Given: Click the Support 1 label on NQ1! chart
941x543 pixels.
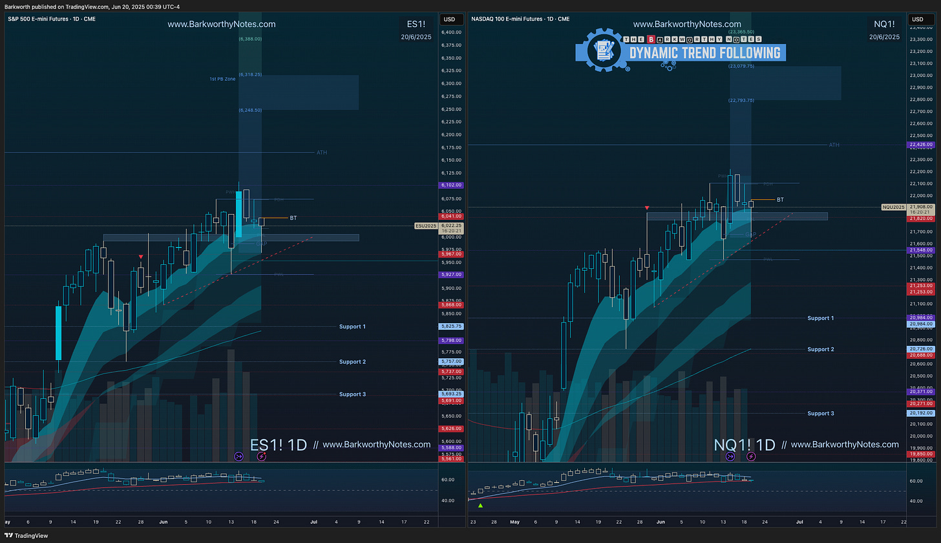Looking at the screenshot, I should point(820,318).
